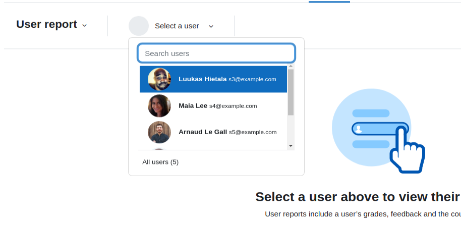This screenshot has width=461, height=226.
Task: Choose Maia Lee in the user list
Action: click(213, 106)
